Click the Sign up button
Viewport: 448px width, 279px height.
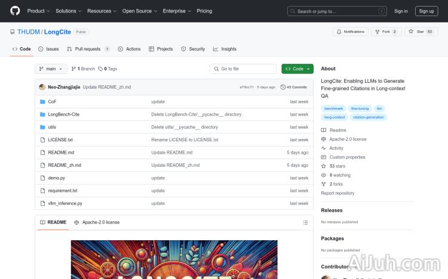click(x=426, y=11)
